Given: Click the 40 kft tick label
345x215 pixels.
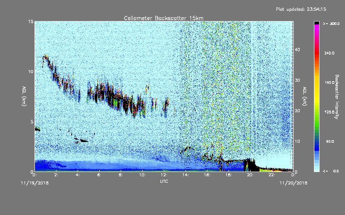Looking at the screenshot, I should pyautogui.click(x=297, y=49).
